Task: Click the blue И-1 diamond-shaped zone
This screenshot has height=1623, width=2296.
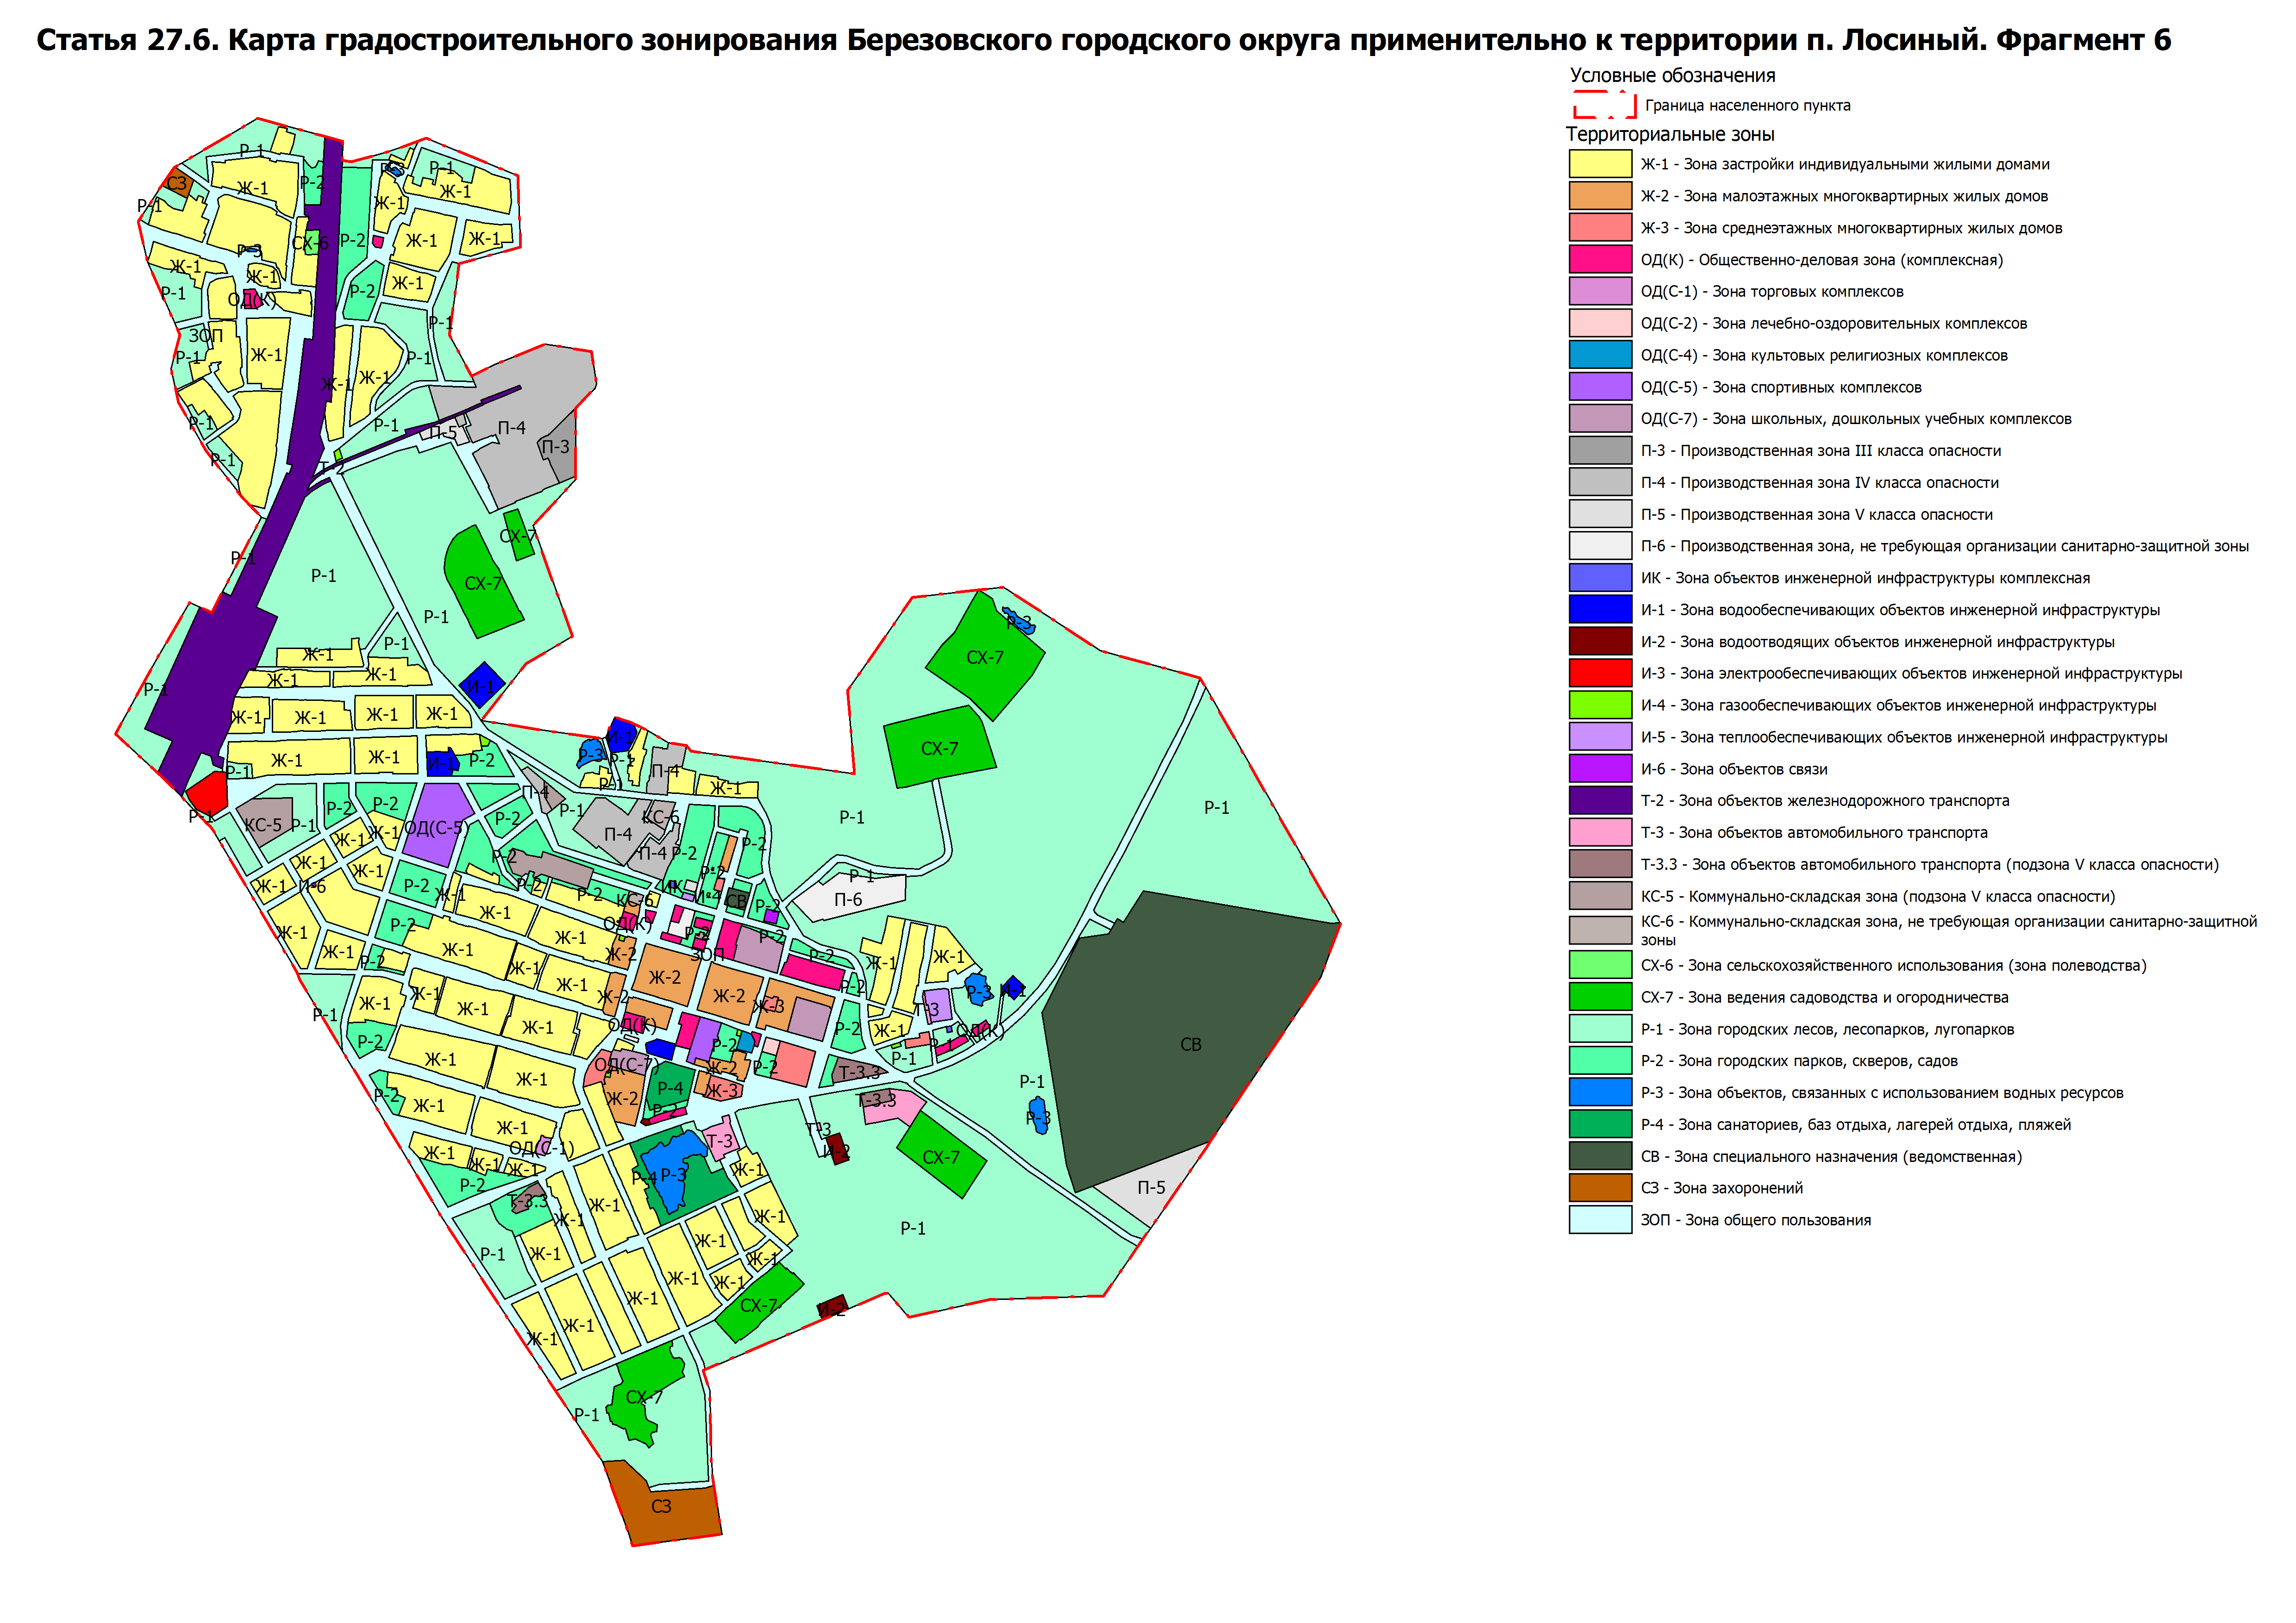Action: pos(483,686)
